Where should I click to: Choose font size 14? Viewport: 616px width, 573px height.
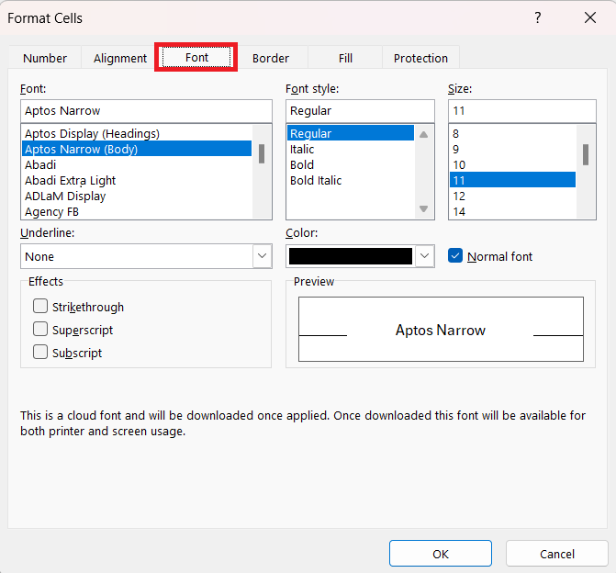512,212
